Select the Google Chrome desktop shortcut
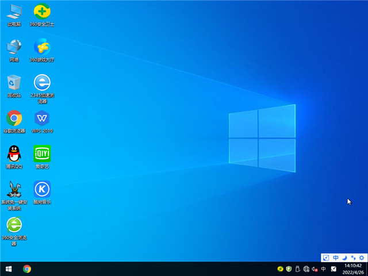 pos(14,118)
